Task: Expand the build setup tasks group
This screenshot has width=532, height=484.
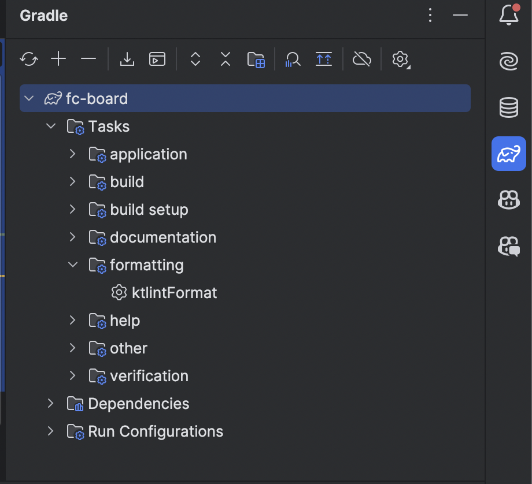Action: 72,210
